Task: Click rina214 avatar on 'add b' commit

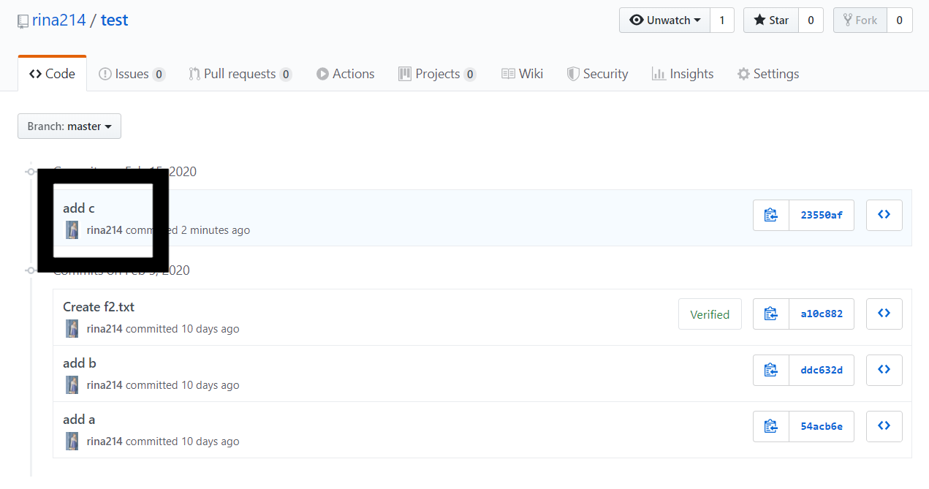Action: click(72, 385)
